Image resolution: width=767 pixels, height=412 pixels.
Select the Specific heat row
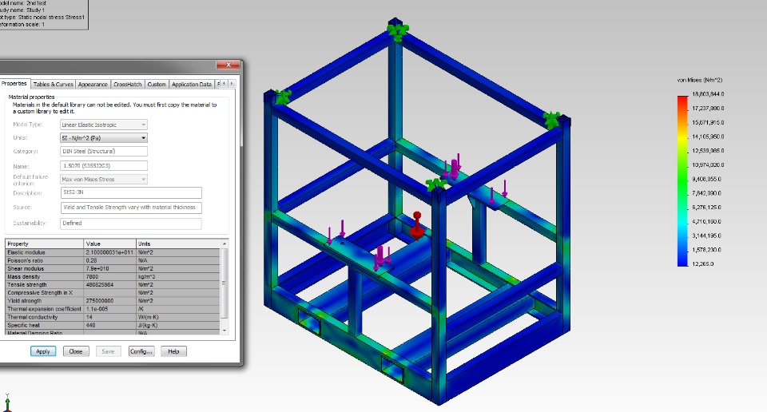pyautogui.click(x=113, y=325)
